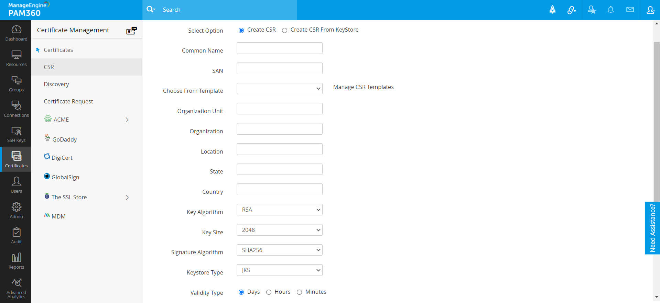The width and height of the screenshot is (660, 303).
Task: Select Days validity type
Action: (x=241, y=292)
